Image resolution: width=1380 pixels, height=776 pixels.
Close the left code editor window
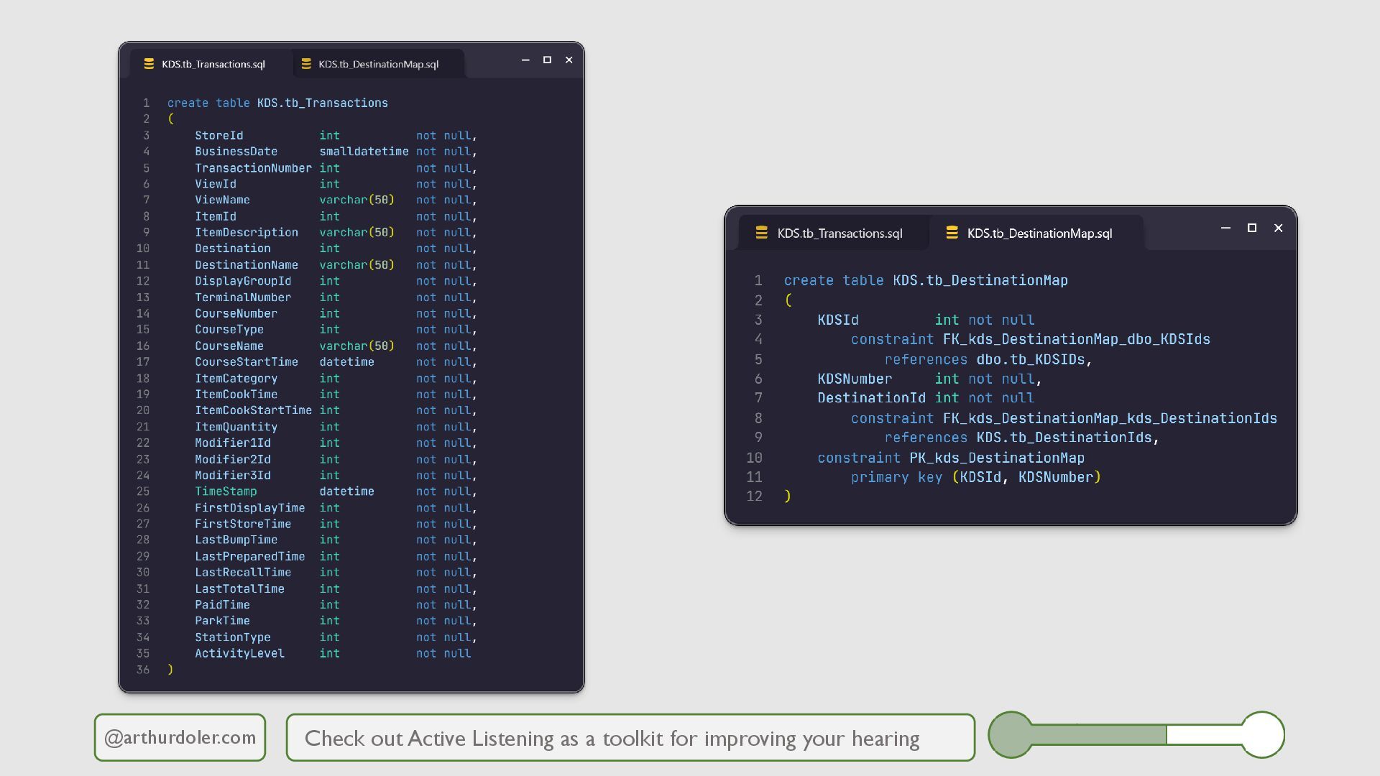(x=569, y=60)
